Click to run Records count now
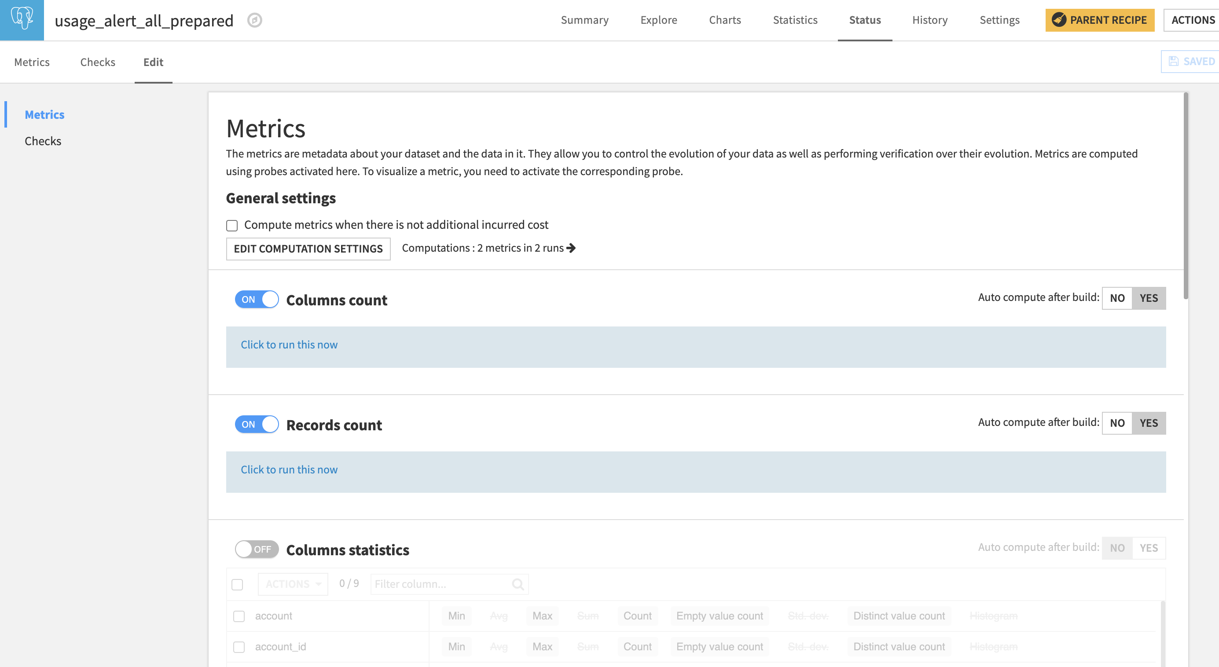The height and width of the screenshot is (667, 1219). (289, 470)
